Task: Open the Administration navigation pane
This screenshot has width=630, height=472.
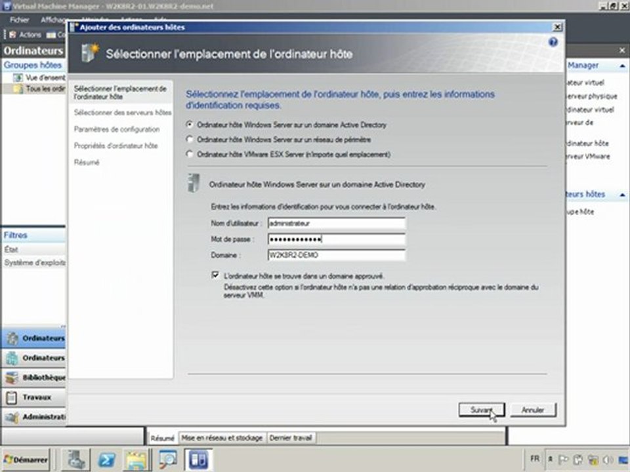Action: coord(33,417)
